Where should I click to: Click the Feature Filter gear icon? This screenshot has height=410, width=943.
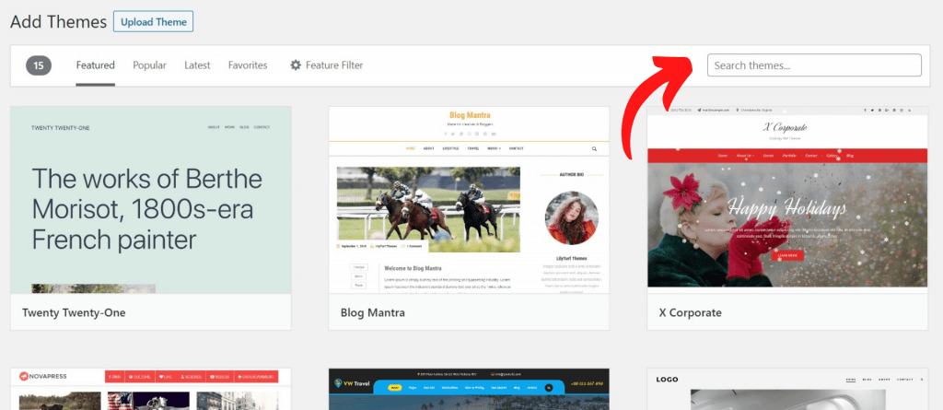pyautogui.click(x=296, y=65)
